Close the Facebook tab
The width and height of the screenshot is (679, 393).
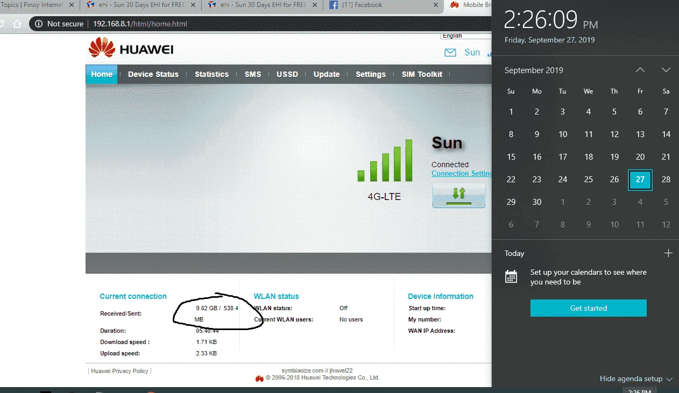click(x=436, y=5)
